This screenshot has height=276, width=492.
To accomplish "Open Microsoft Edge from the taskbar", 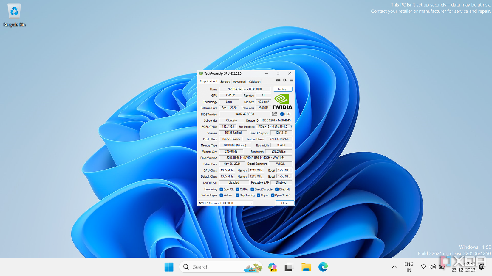I will [323, 267].
